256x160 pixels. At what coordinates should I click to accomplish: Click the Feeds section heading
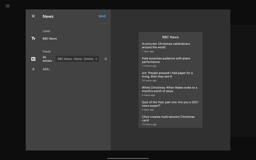(x=47, y=52)
